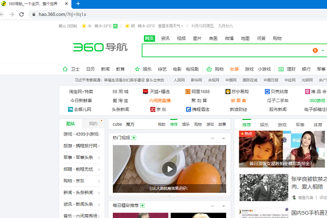The height and width of the screenshot is (218, 327).
Task: Expand the 军事·军事头条 row arrow
Action: coord(99,158)
